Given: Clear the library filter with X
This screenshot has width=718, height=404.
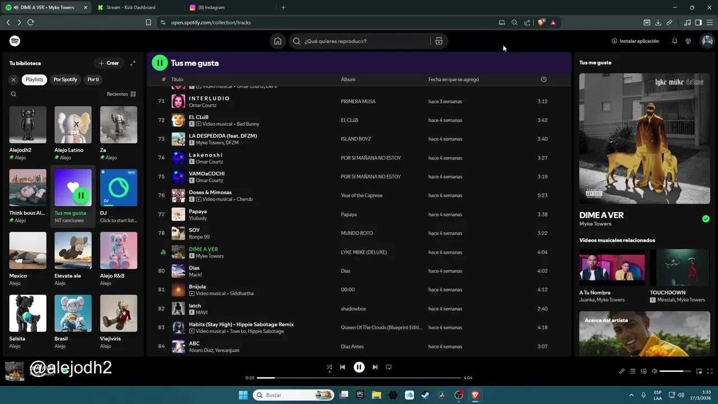Looking at the screenshot, I should 13,80.
